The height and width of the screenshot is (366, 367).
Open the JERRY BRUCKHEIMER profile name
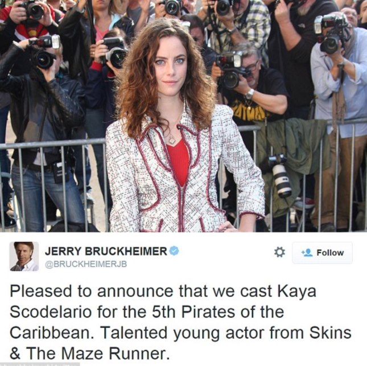[x=106, y=251]
